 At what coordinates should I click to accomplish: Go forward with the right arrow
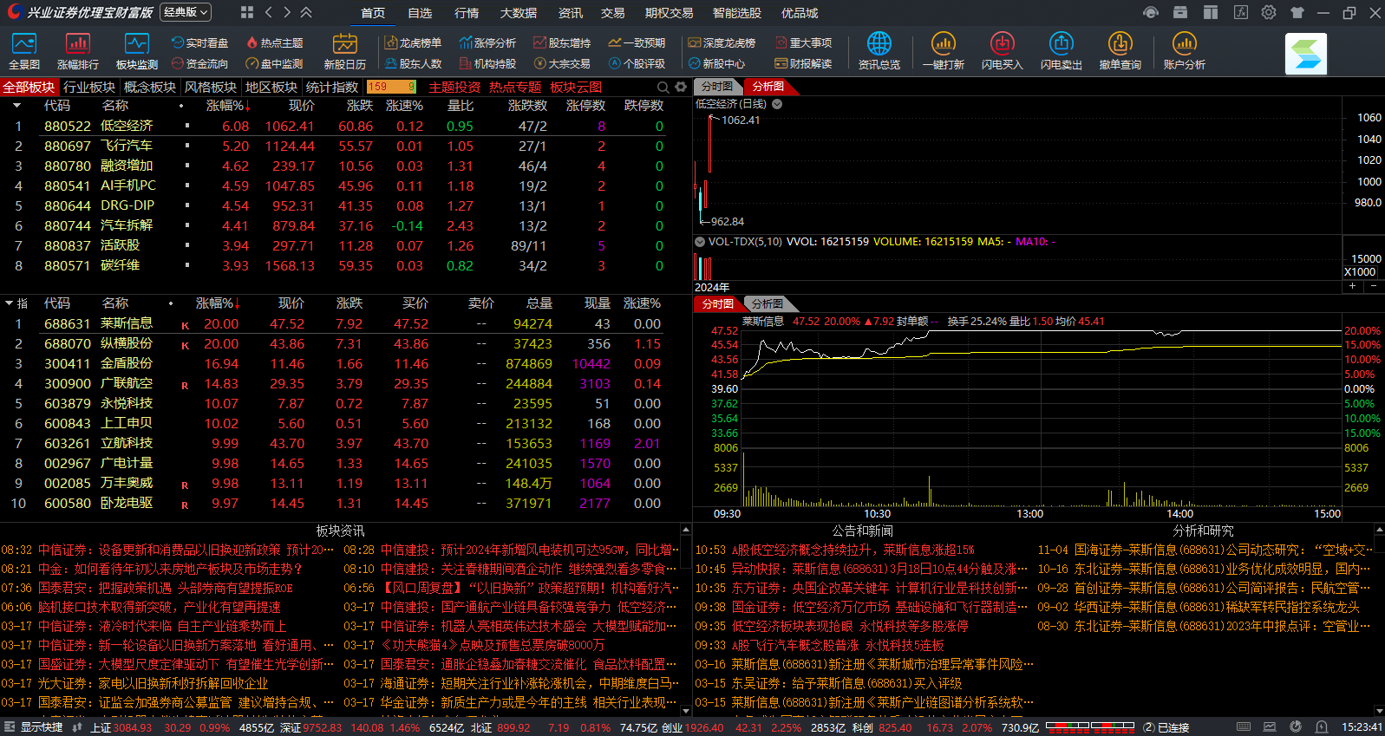point(287,12)
